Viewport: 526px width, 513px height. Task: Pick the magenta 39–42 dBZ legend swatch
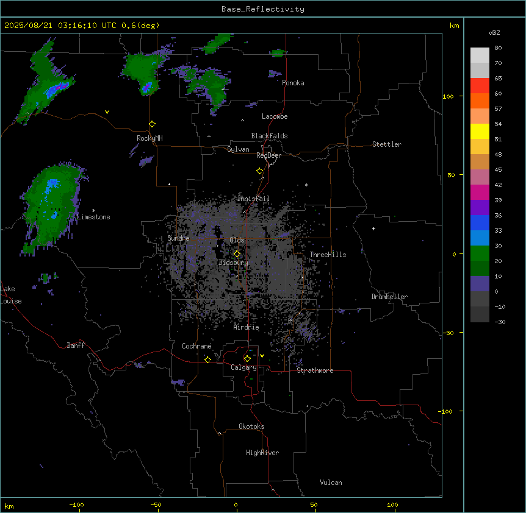(480, 193)
